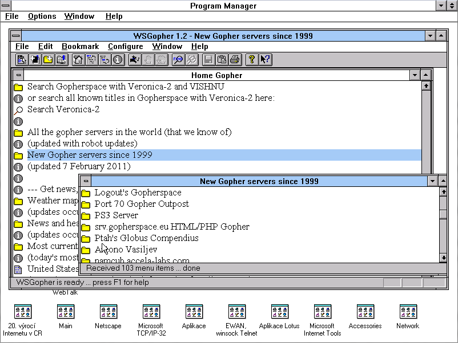Click the Find Next toolbar icon
The image size is (458, 343).
click(191, 60)
